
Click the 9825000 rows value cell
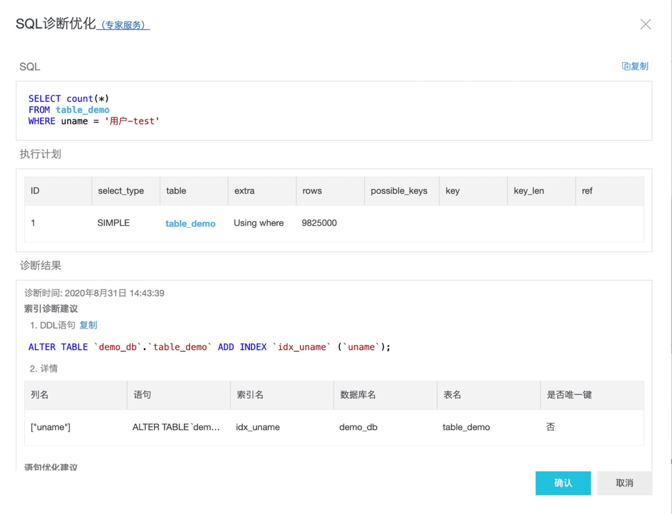tap(319, 223)
